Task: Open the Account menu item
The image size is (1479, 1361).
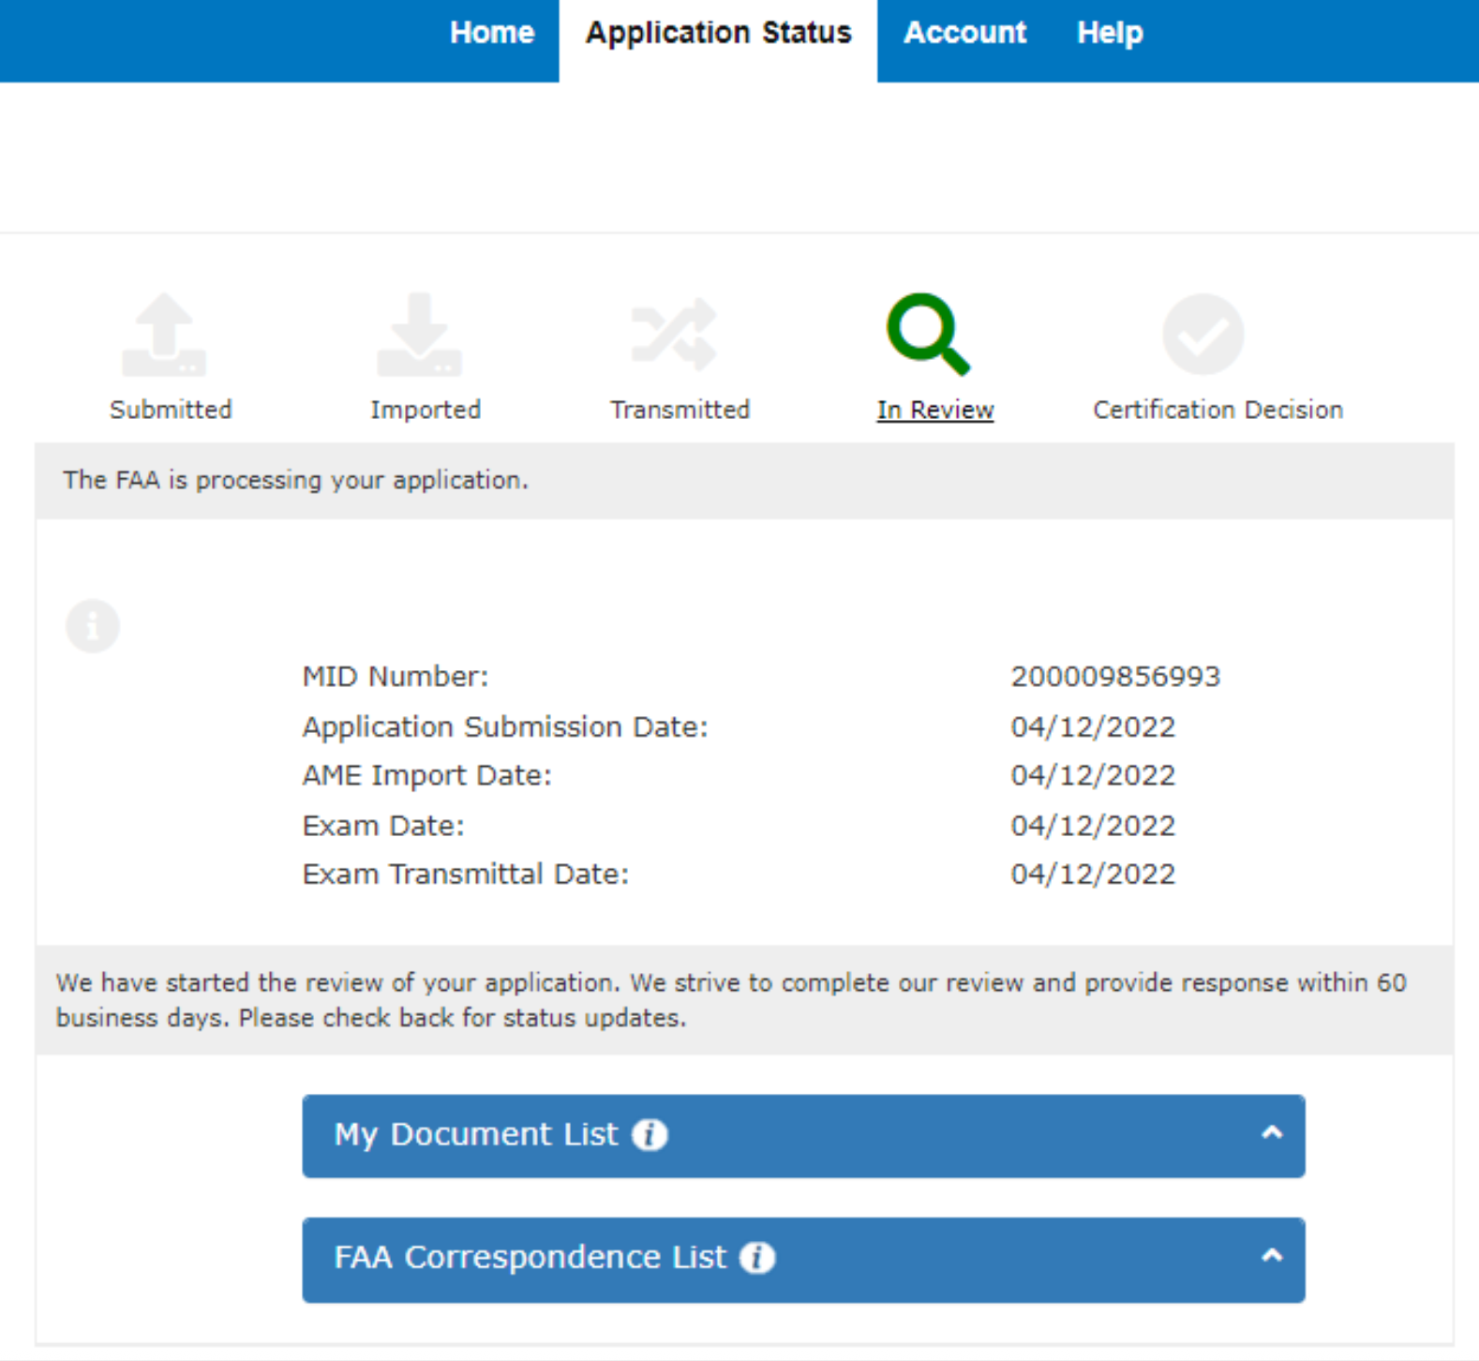Action: click(x=964, y=33)
